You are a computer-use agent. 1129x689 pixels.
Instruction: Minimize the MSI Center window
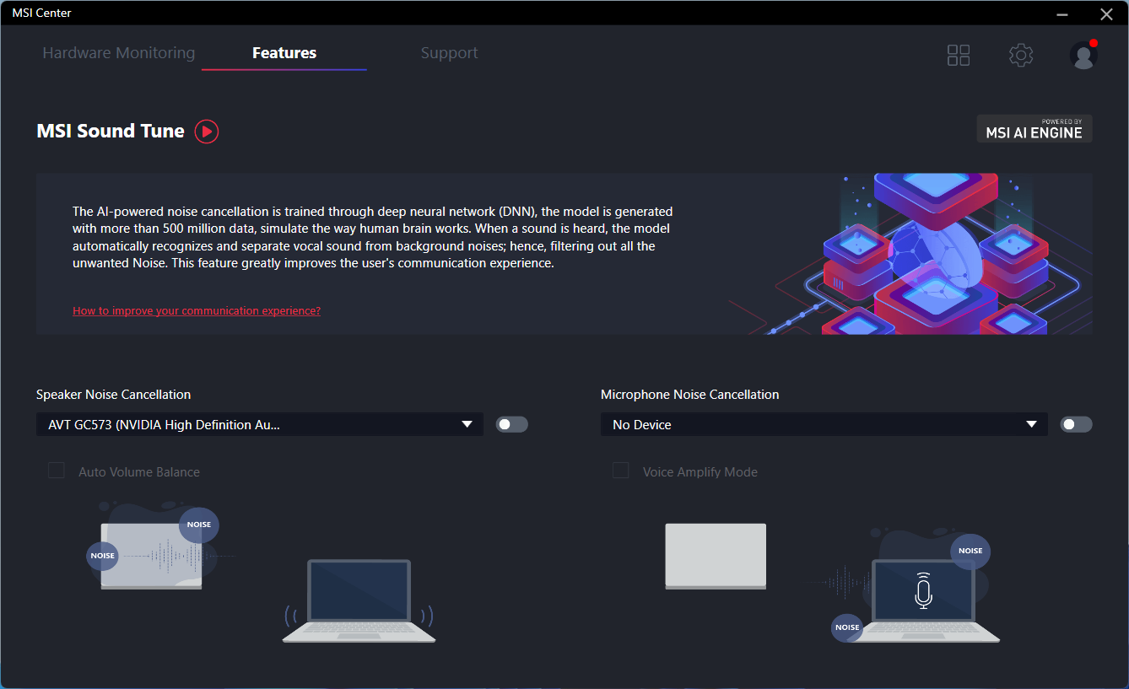[x=1063, y=13]
